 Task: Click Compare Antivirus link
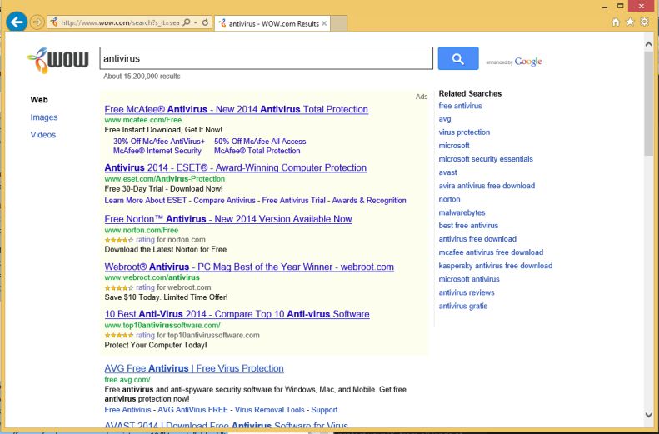pyautogui.click(x=224, y=201)
